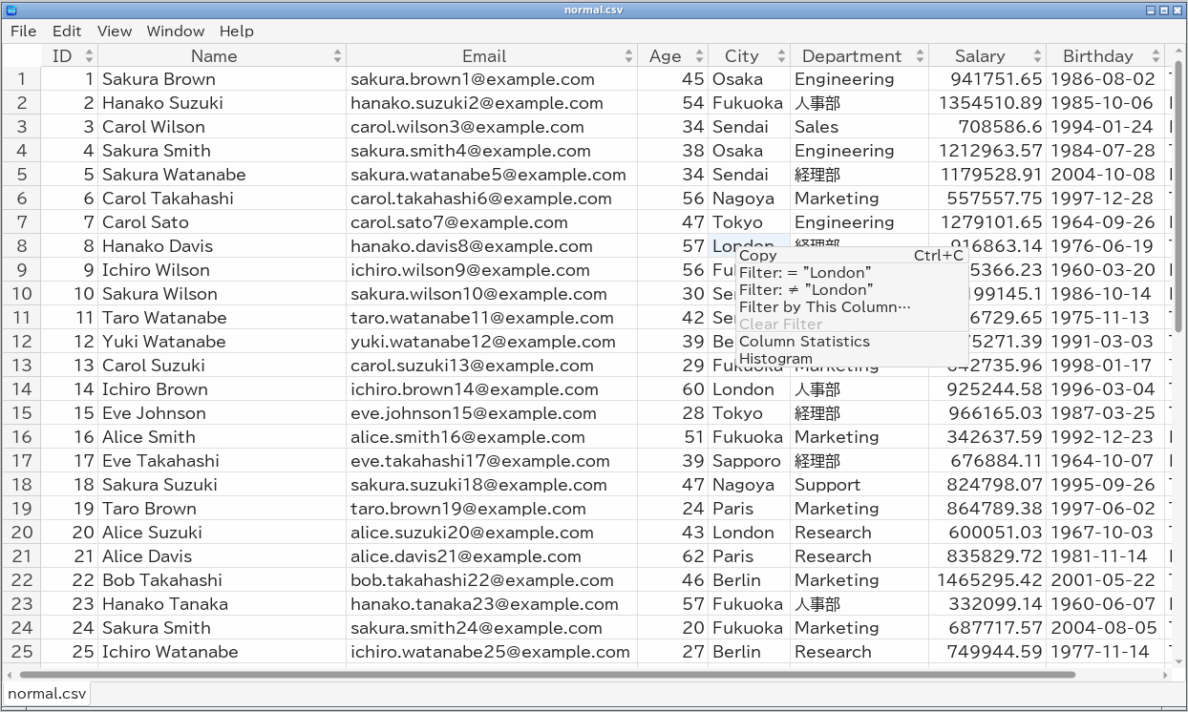Open the File menu
Viewport: 1188px width, 712px height.
pos(23,31)
